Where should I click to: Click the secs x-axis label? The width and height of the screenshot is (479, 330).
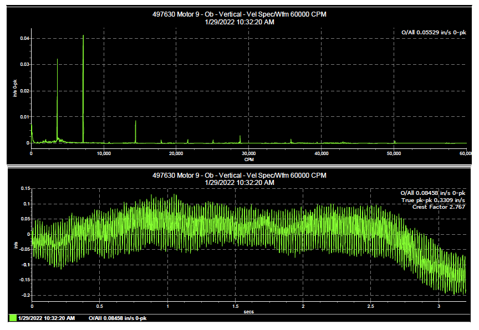[249, 312]
